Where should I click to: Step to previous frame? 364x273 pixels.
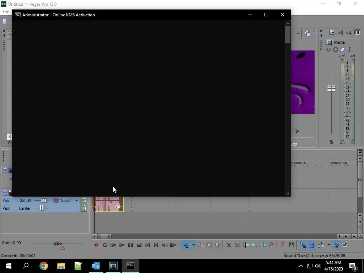click(165, 245)
